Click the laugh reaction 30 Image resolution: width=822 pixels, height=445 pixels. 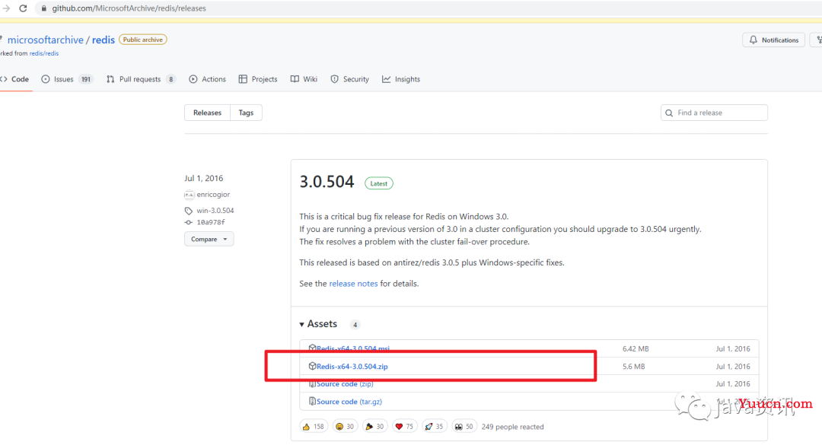[x=345, y=427]
